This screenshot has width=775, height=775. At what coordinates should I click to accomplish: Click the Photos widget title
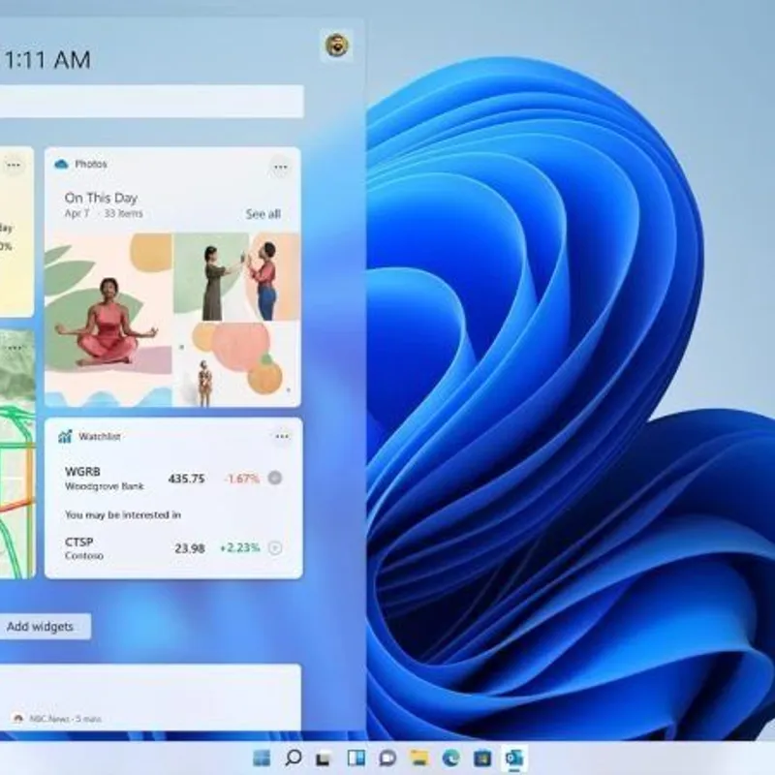(x=91, y=164)
